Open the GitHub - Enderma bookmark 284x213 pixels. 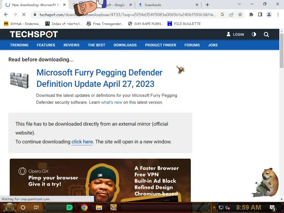[x=22, y=24]
